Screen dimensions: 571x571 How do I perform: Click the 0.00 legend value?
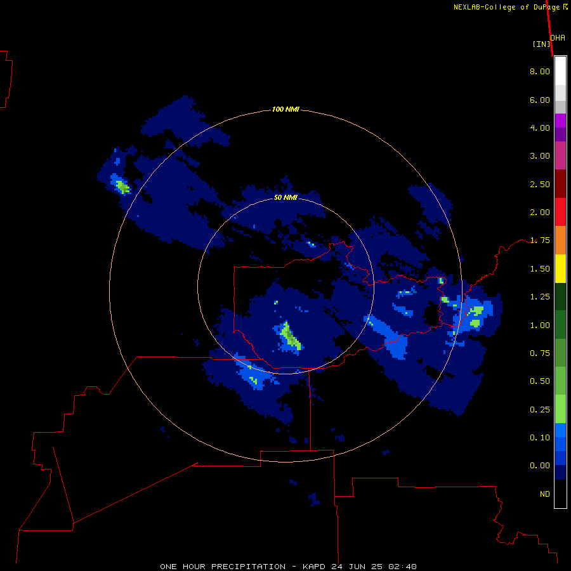click(x=540, y=466)
